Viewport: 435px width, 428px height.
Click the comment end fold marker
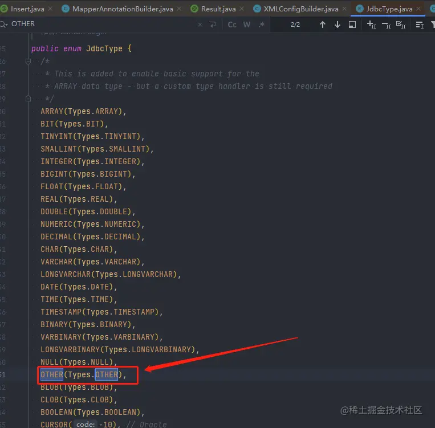click(28, 99)
